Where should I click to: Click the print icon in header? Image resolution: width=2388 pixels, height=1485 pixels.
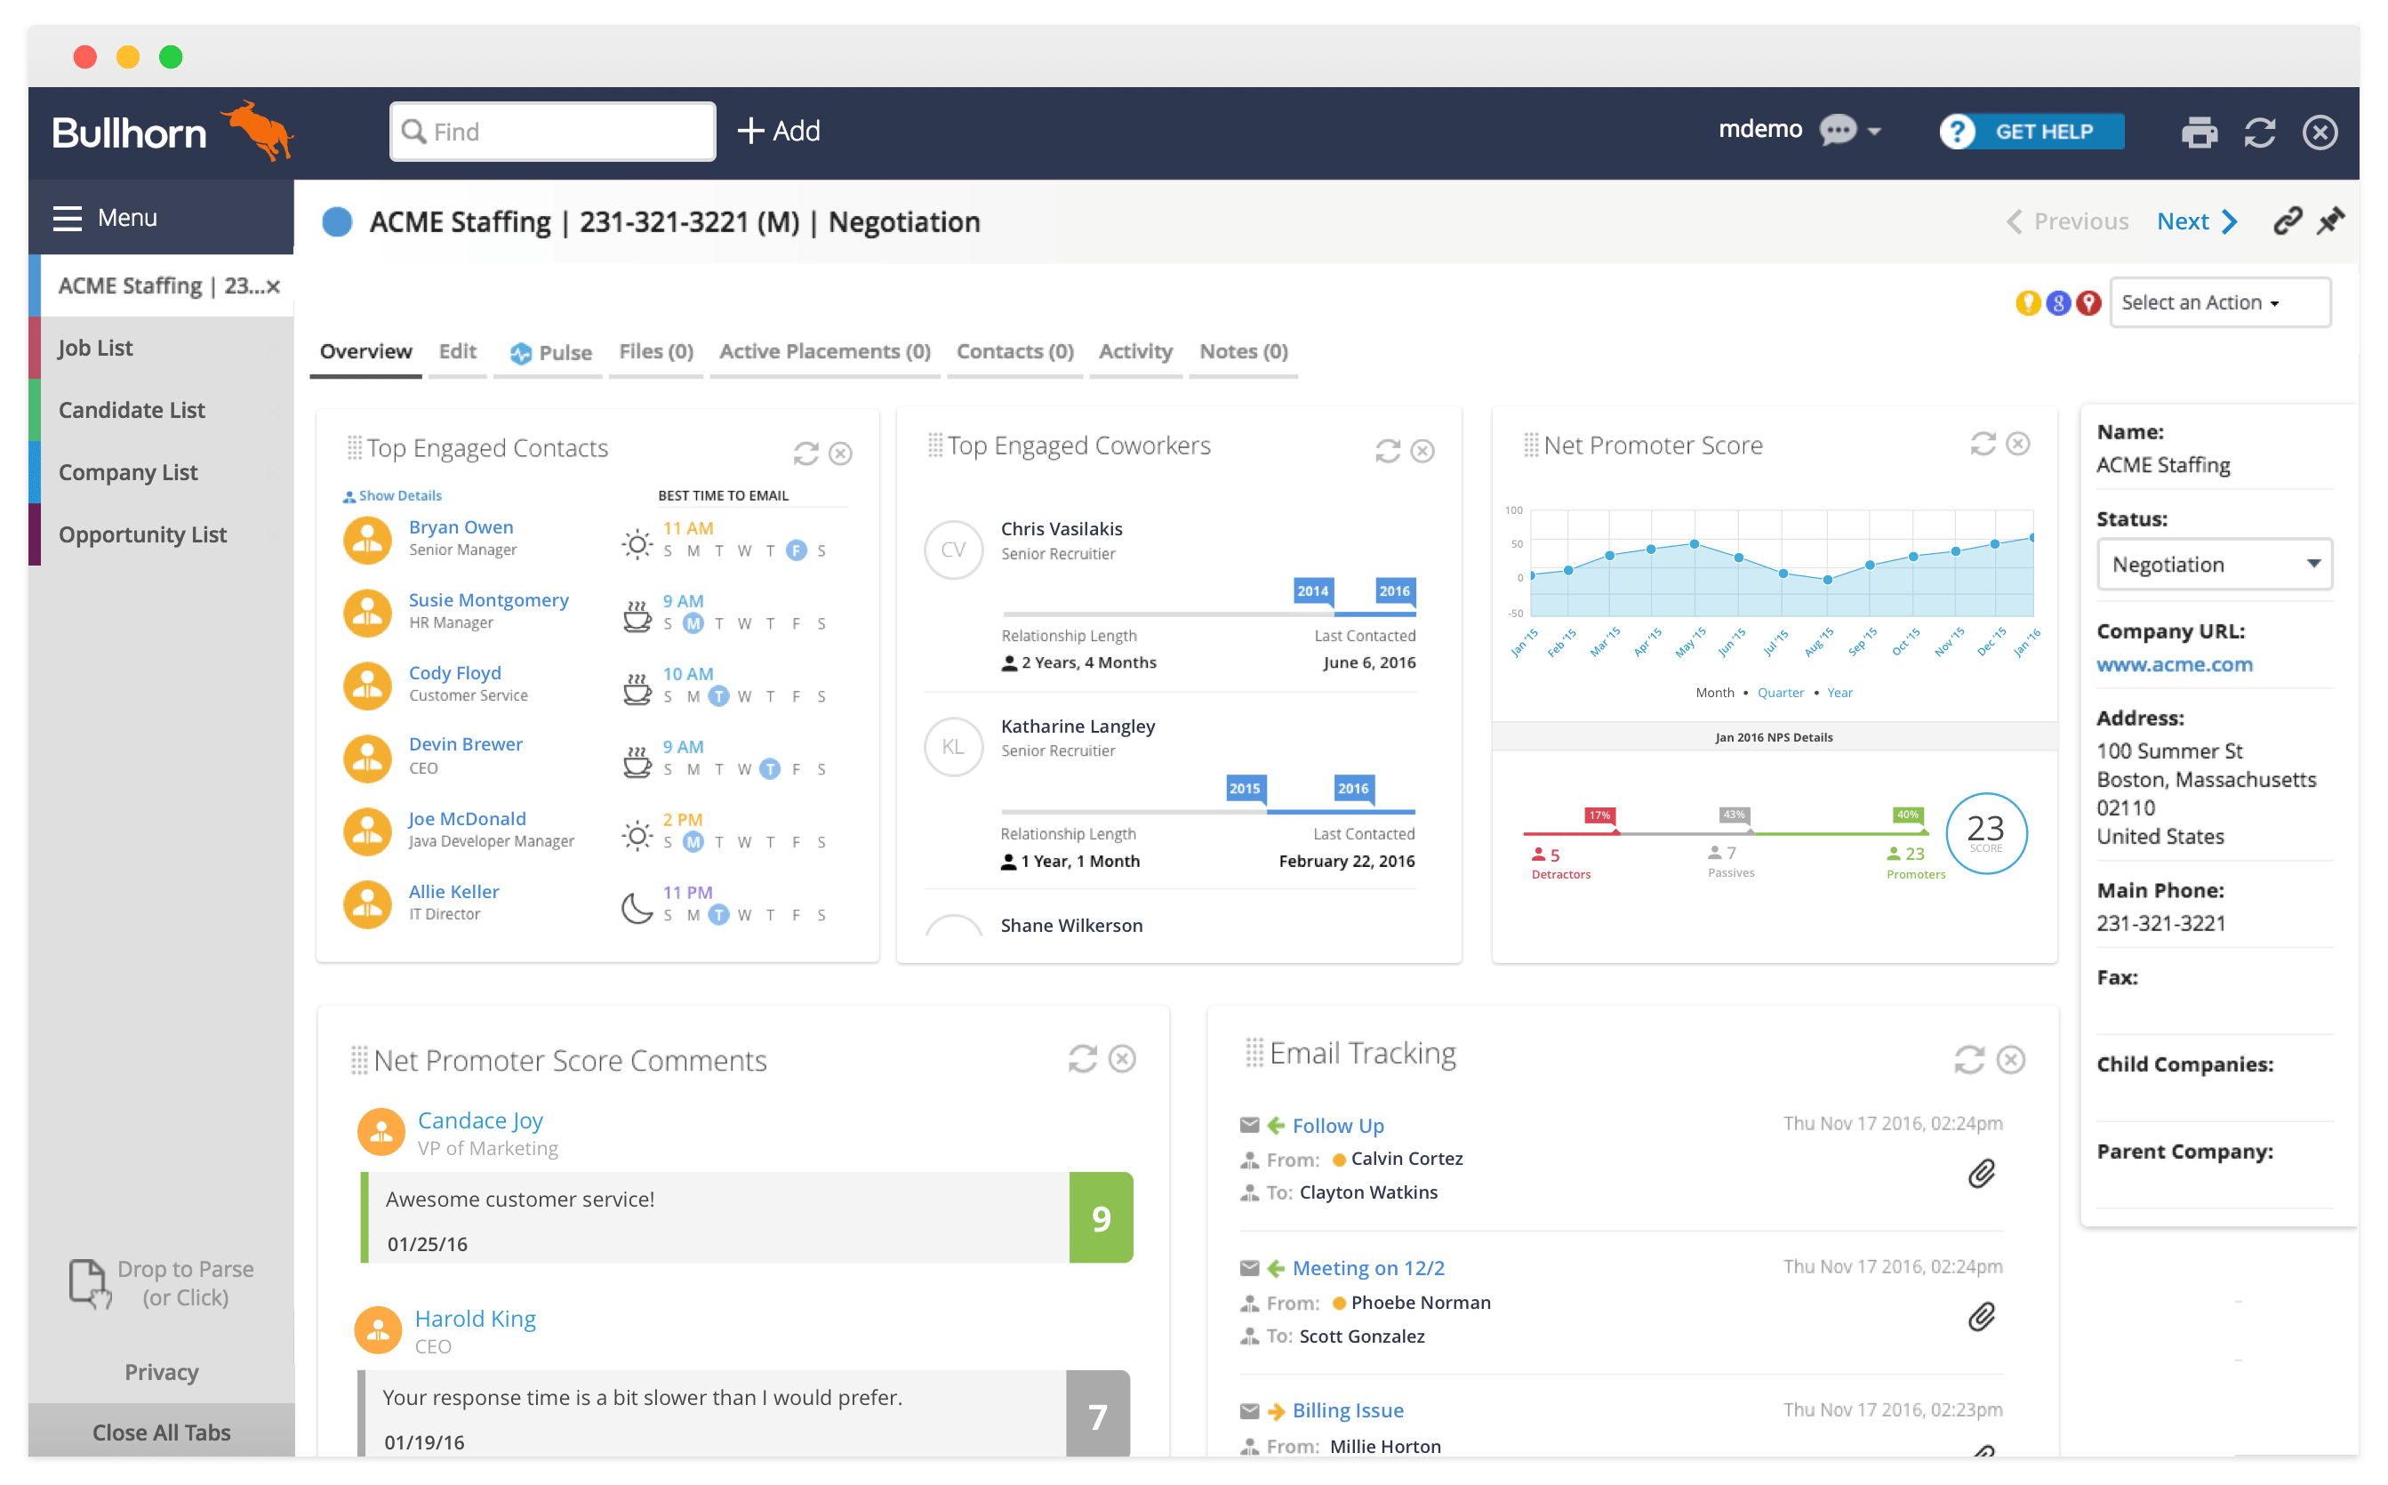(x=2199, y=132)
